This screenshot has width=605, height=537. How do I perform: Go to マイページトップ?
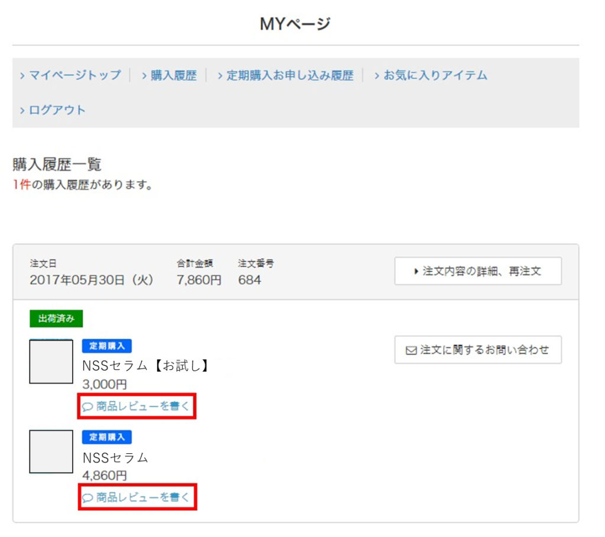[x=74, y=76]
